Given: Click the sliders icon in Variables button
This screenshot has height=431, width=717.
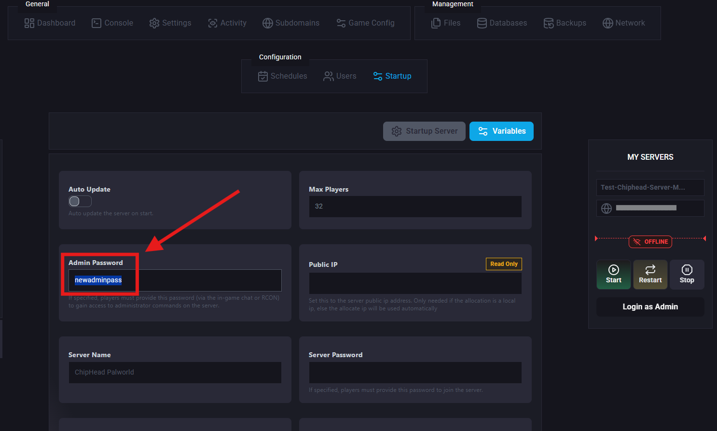Looking at the screenshot, I should [x=483, y=131].
